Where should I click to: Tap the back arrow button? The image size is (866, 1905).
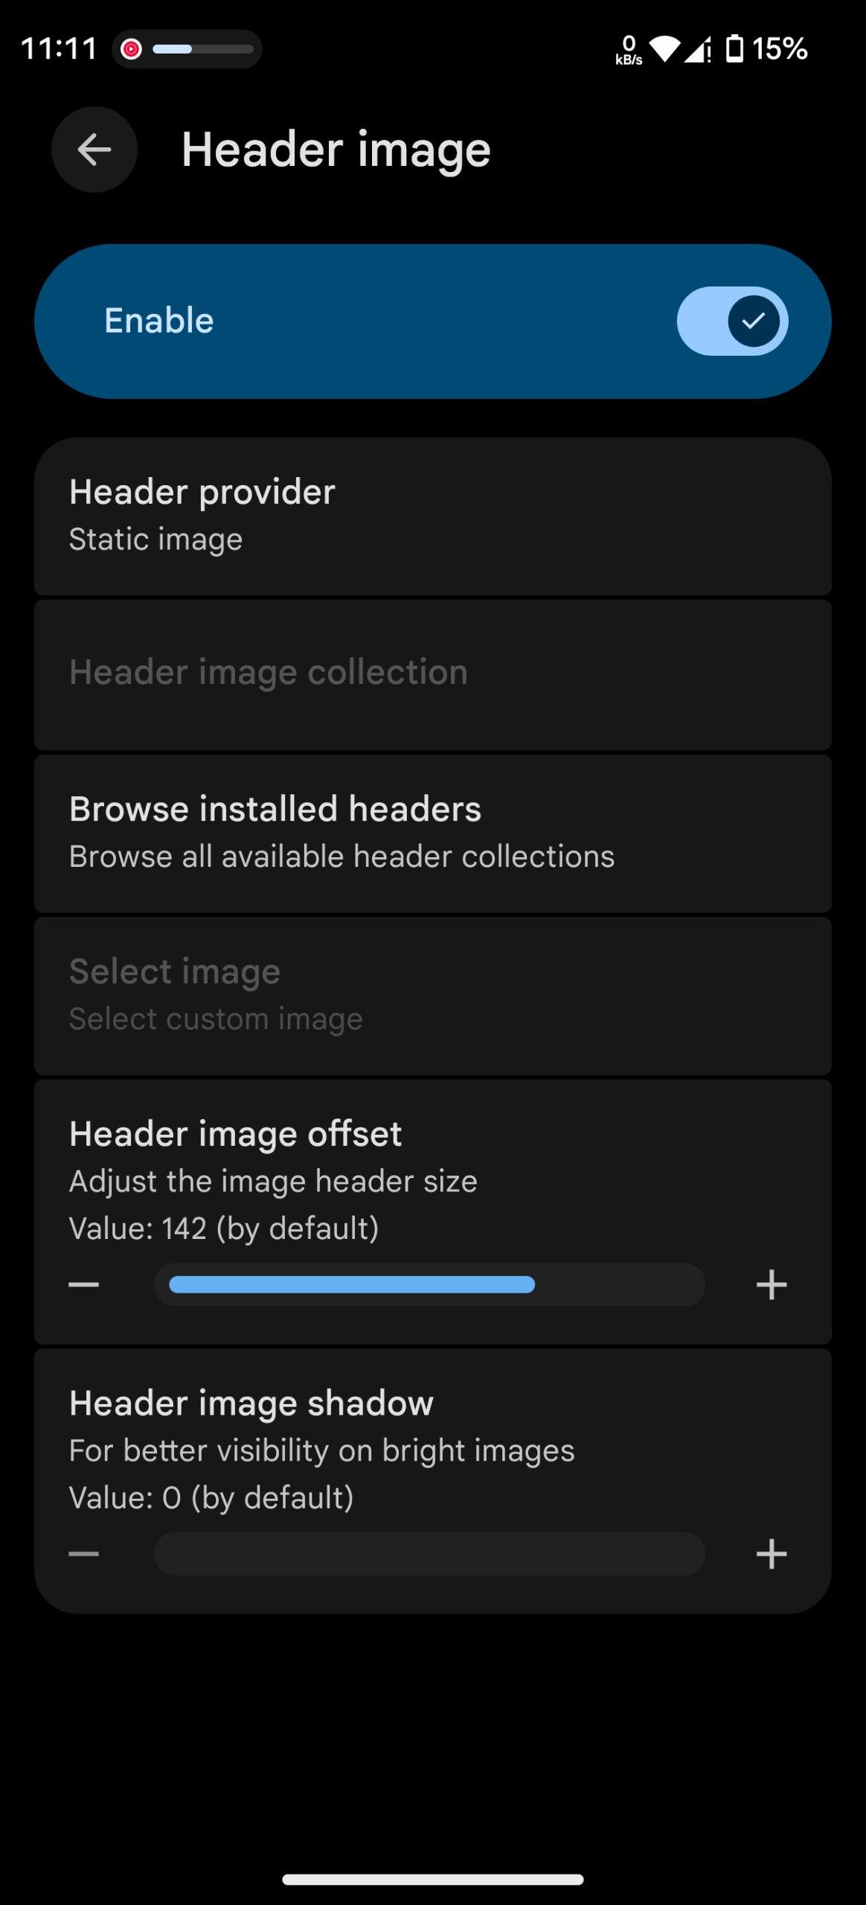click(x=94, y=150)
